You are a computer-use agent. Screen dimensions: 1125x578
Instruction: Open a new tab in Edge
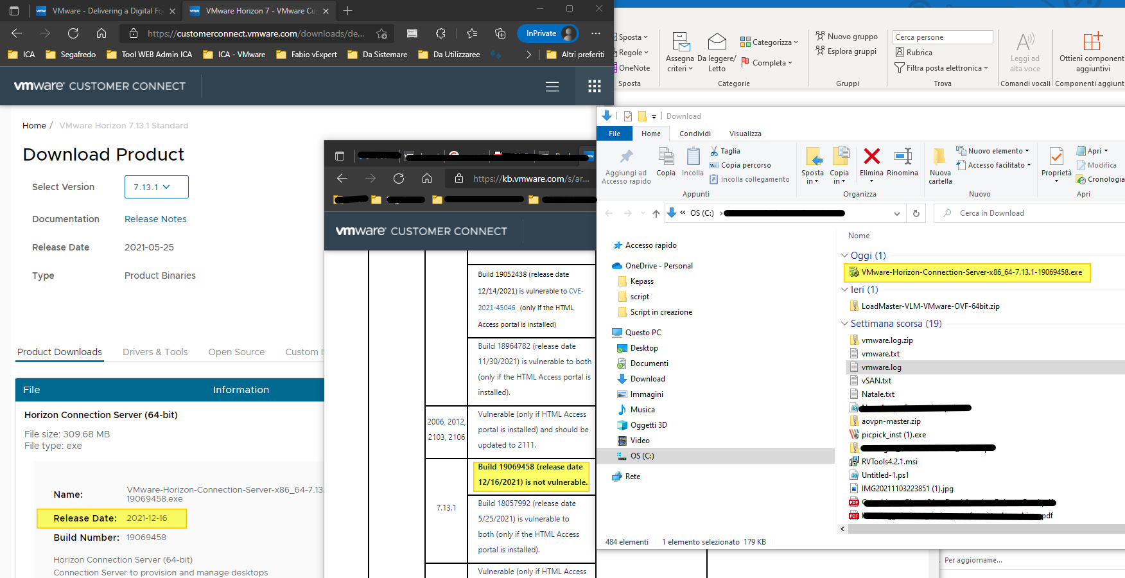coord(347,11)
